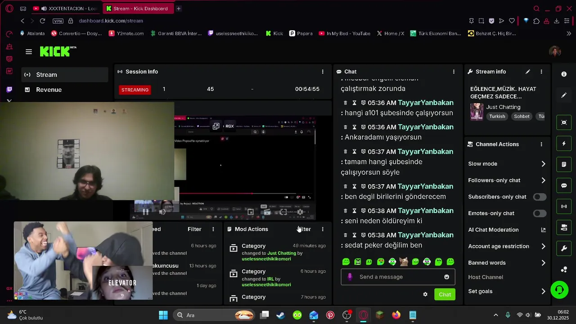Click the lightning bolt rail icon
Image resolution: width=576 pixels, height=324 pixels.
[x=564, y=144]
